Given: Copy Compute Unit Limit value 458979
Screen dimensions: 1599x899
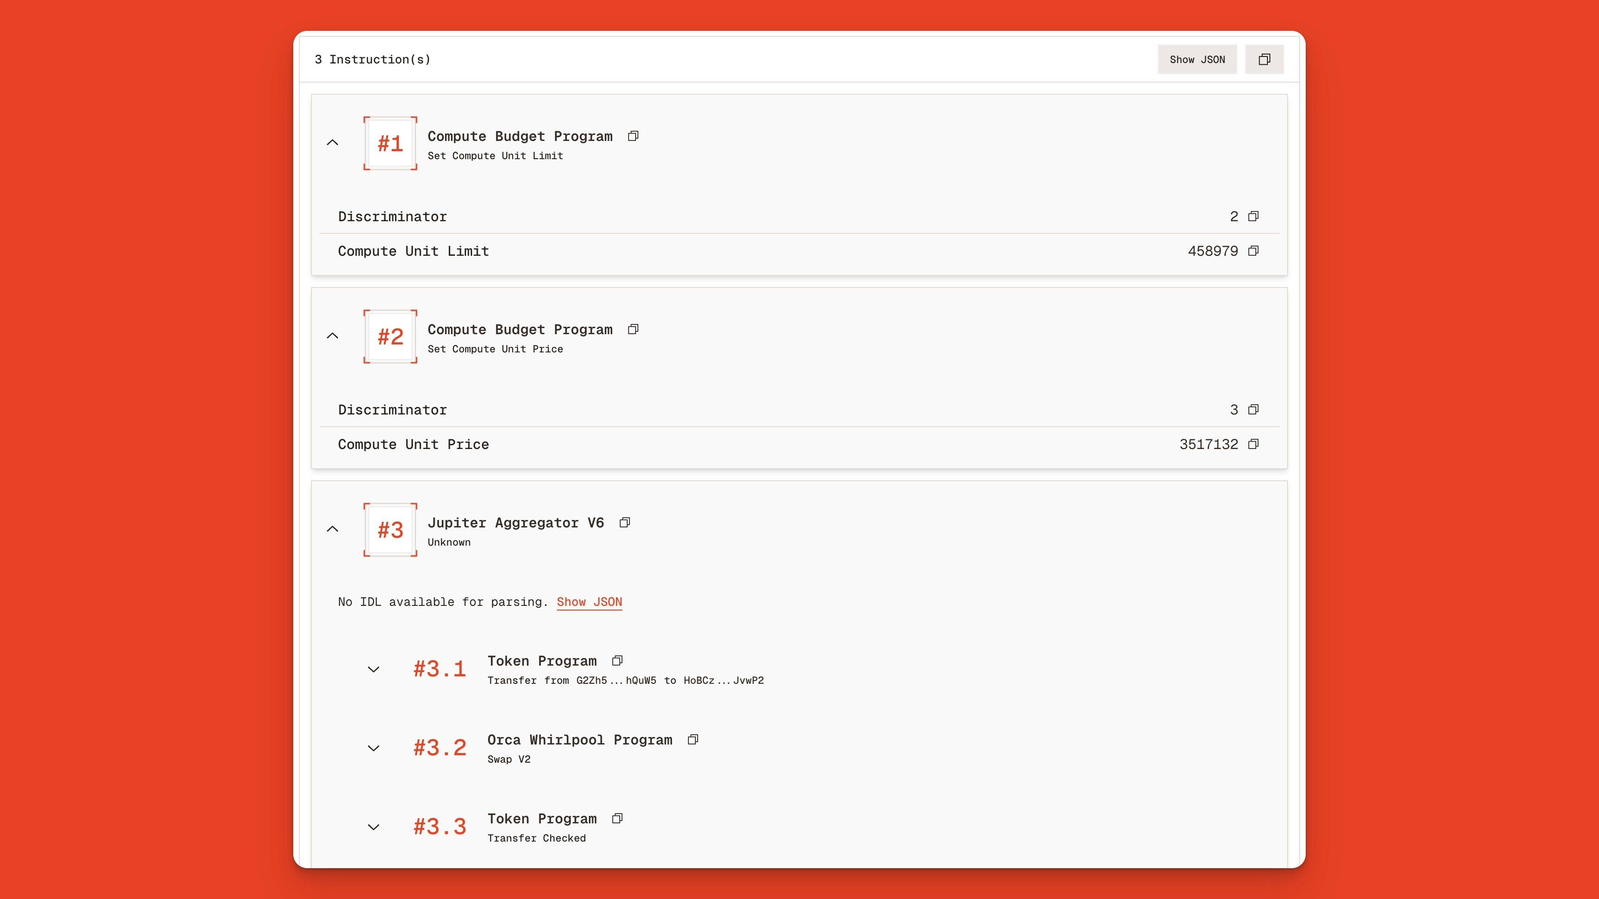Looking at the screenshot, I should (1253, 251).
